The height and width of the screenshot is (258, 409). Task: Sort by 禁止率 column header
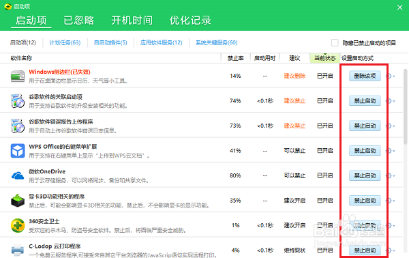pos(236,58)
